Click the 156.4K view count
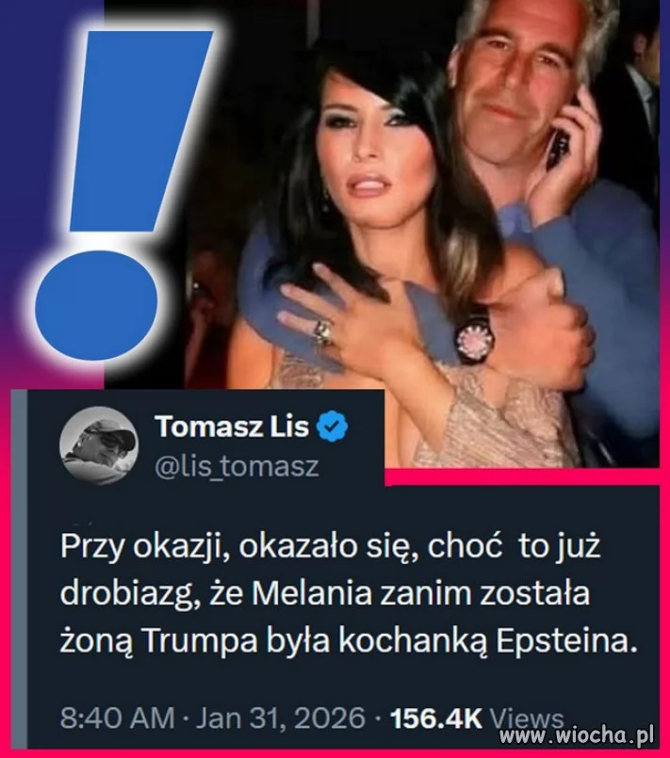 (x=436, y=718)
